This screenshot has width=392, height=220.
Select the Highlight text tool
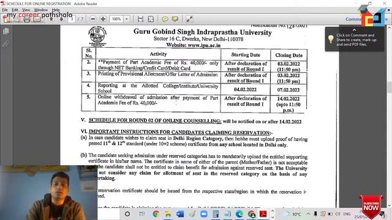(175, 19)
